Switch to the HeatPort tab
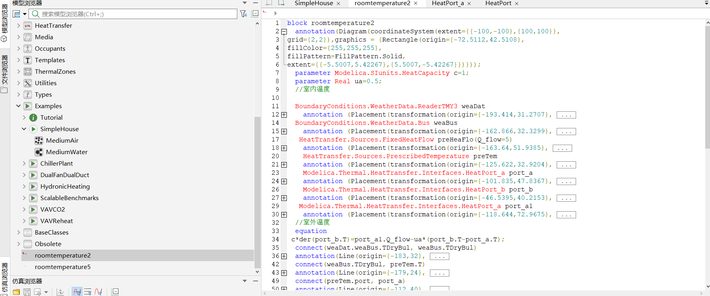 (498, 3)
